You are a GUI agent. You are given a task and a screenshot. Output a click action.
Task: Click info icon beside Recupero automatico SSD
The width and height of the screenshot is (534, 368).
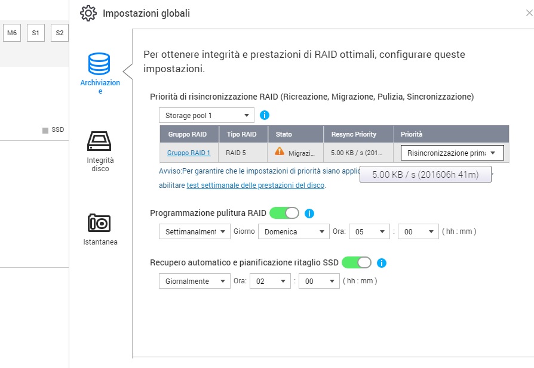[x=382, y=263]
